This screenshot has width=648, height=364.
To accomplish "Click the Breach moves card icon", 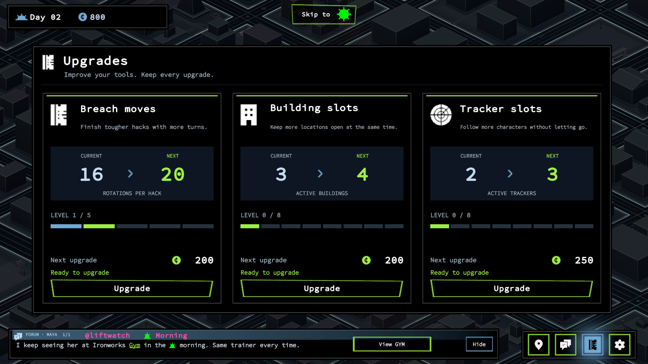I will point(59,115).
